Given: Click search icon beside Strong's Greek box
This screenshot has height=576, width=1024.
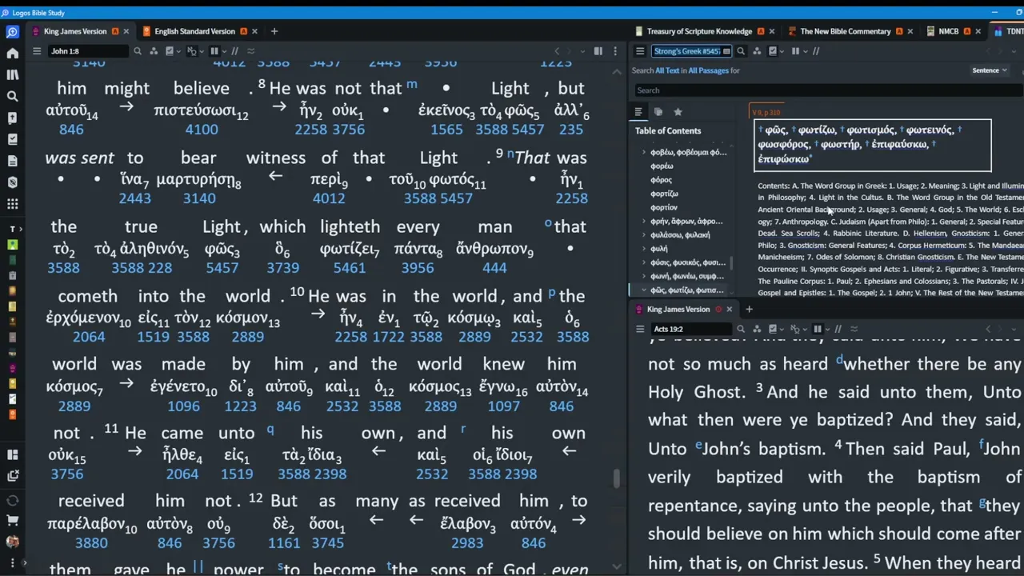Looking at the screenshot, I should click(x=741, y=51).
